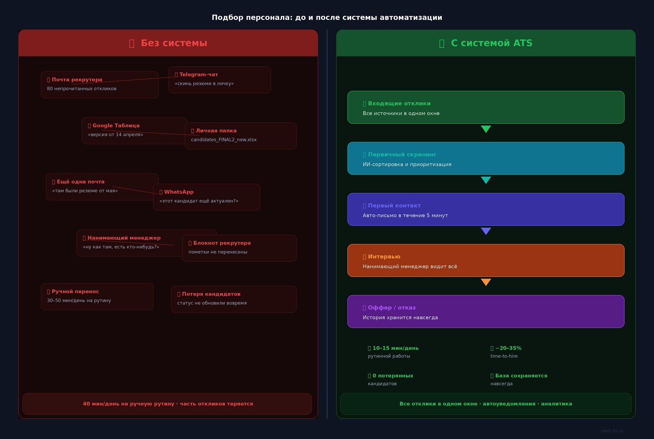Click the next-hr.ru watermark link

pos(612,431)
